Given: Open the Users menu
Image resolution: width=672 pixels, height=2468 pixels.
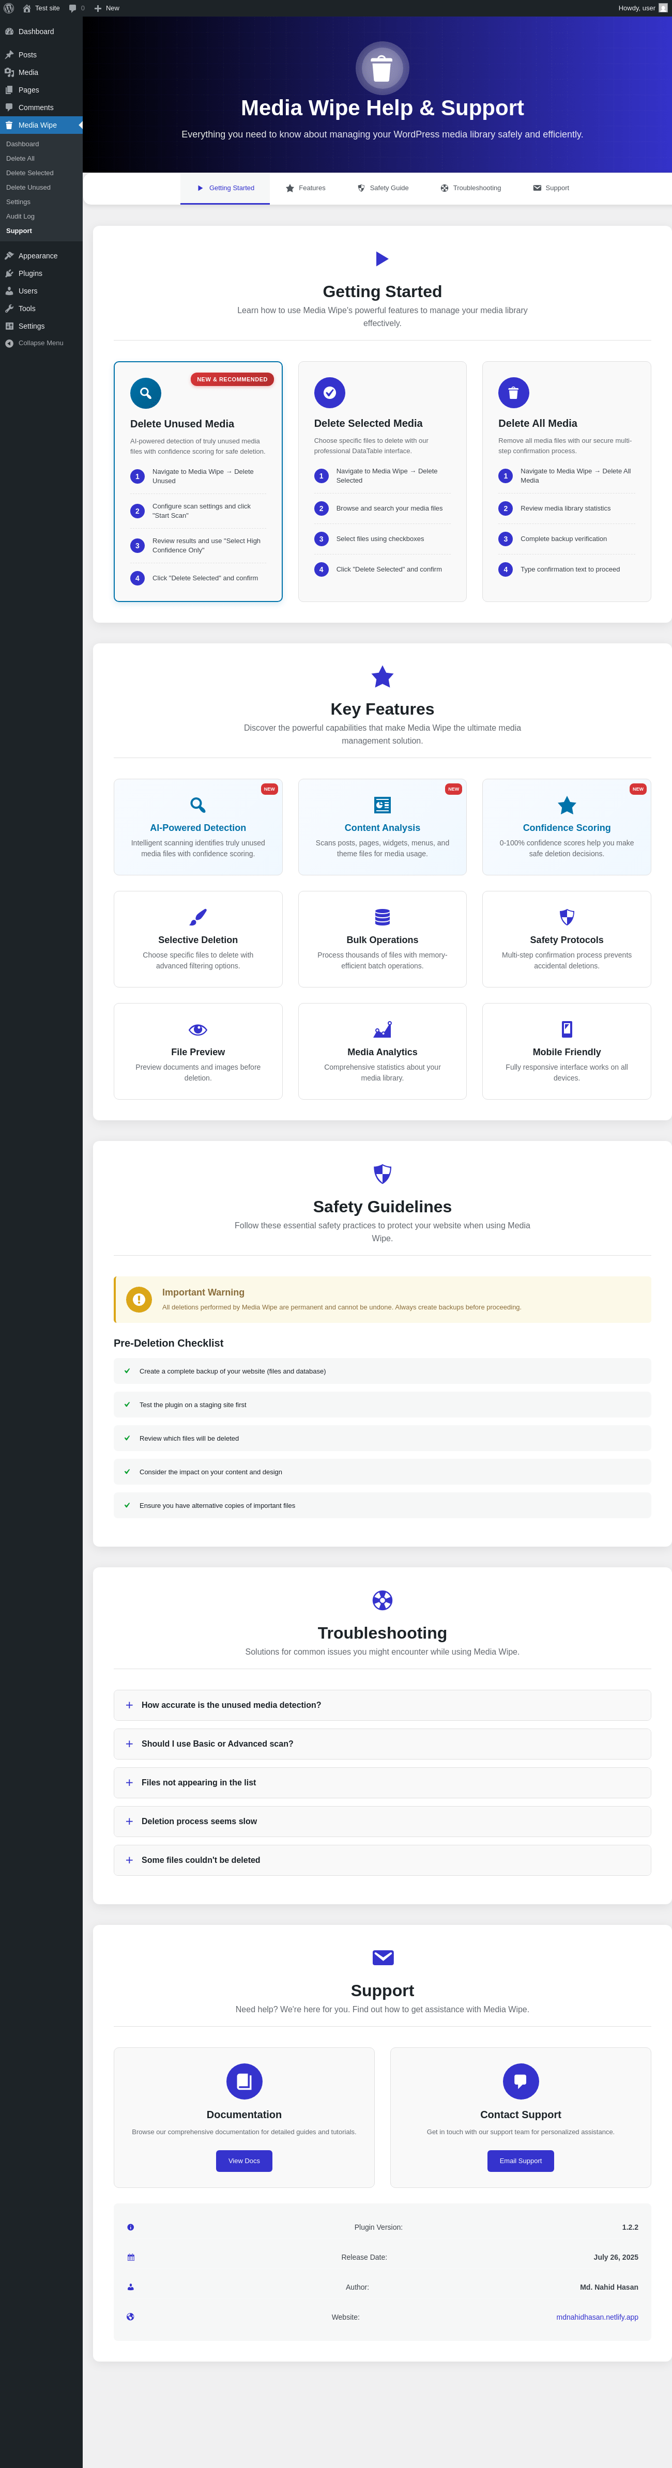Looking at the screenshot, I should click(41, 290).
